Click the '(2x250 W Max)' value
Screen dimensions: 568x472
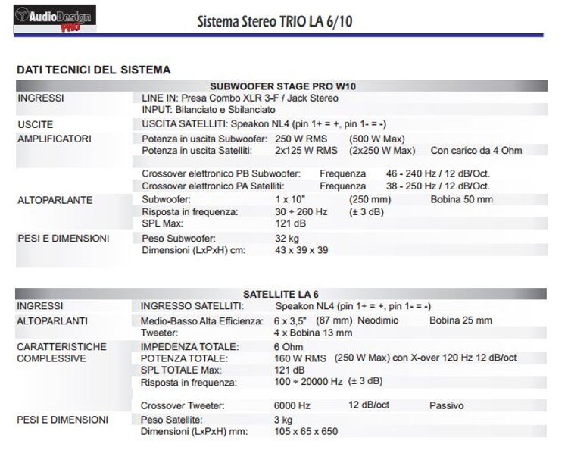[x=382, y=151]
